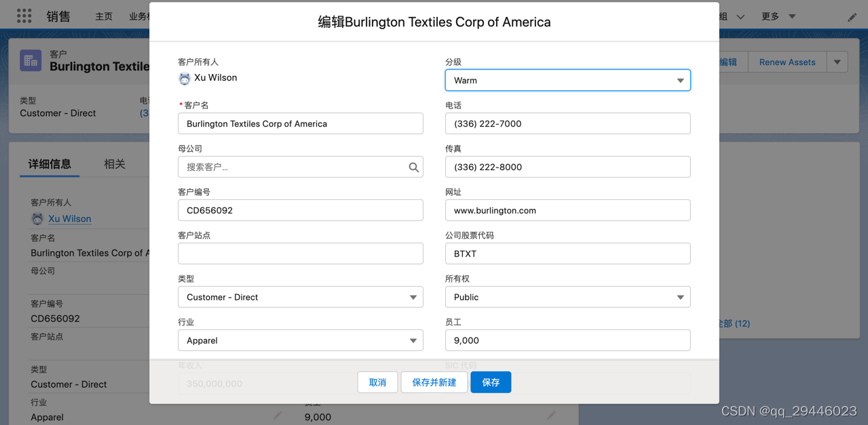Expand actions arrow next to Renew Assets
The image size is (868, 425).
(837, 62)
